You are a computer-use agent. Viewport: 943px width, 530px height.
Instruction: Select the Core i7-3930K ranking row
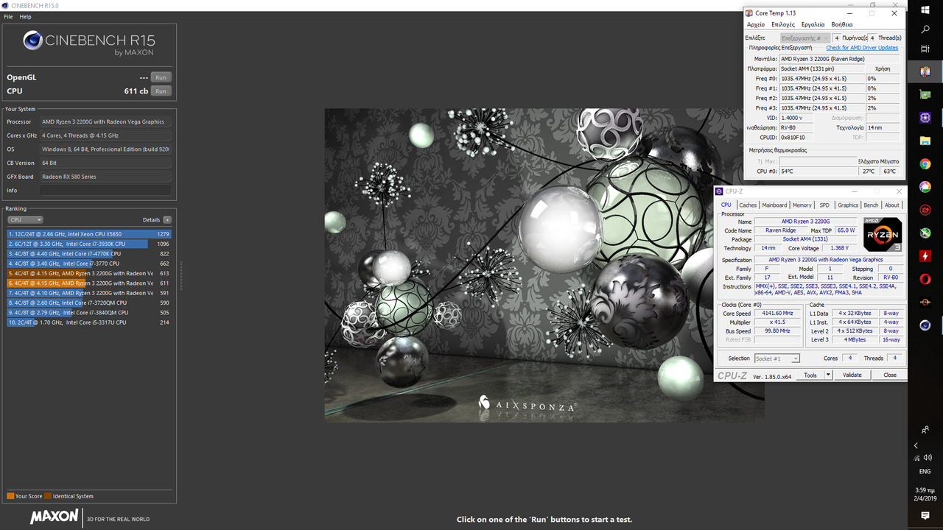(x=89, y=244)
